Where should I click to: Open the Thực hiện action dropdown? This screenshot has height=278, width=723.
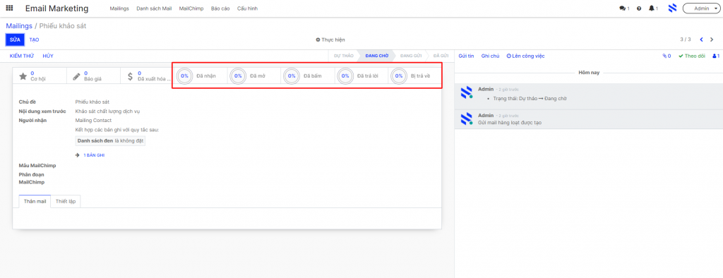click(x=330, y=40)
